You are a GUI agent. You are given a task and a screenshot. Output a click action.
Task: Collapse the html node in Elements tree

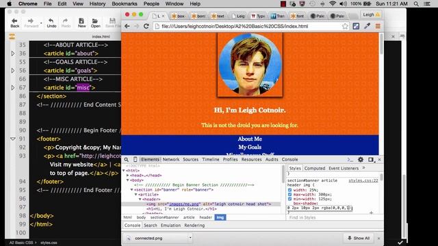(124, 170)
